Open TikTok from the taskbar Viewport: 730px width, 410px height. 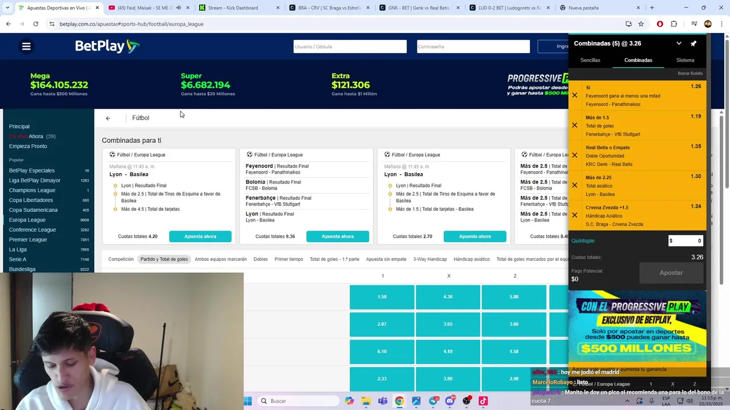click(x=483, y=401)
